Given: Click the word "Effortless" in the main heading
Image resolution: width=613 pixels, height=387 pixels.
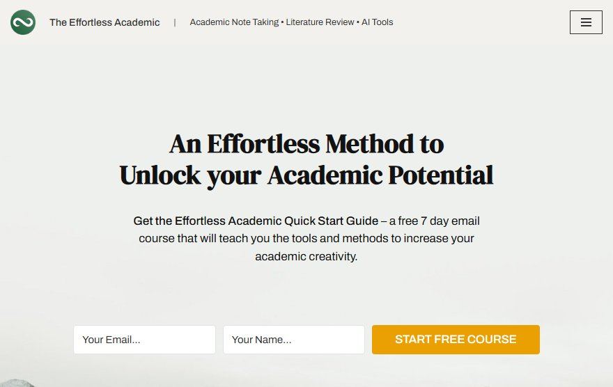Looking at the screenshot, I should coord(263,144).
